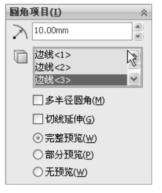Click the cube edge-selection icon
Screen dimensions: 162x193
tap(21, 57)
